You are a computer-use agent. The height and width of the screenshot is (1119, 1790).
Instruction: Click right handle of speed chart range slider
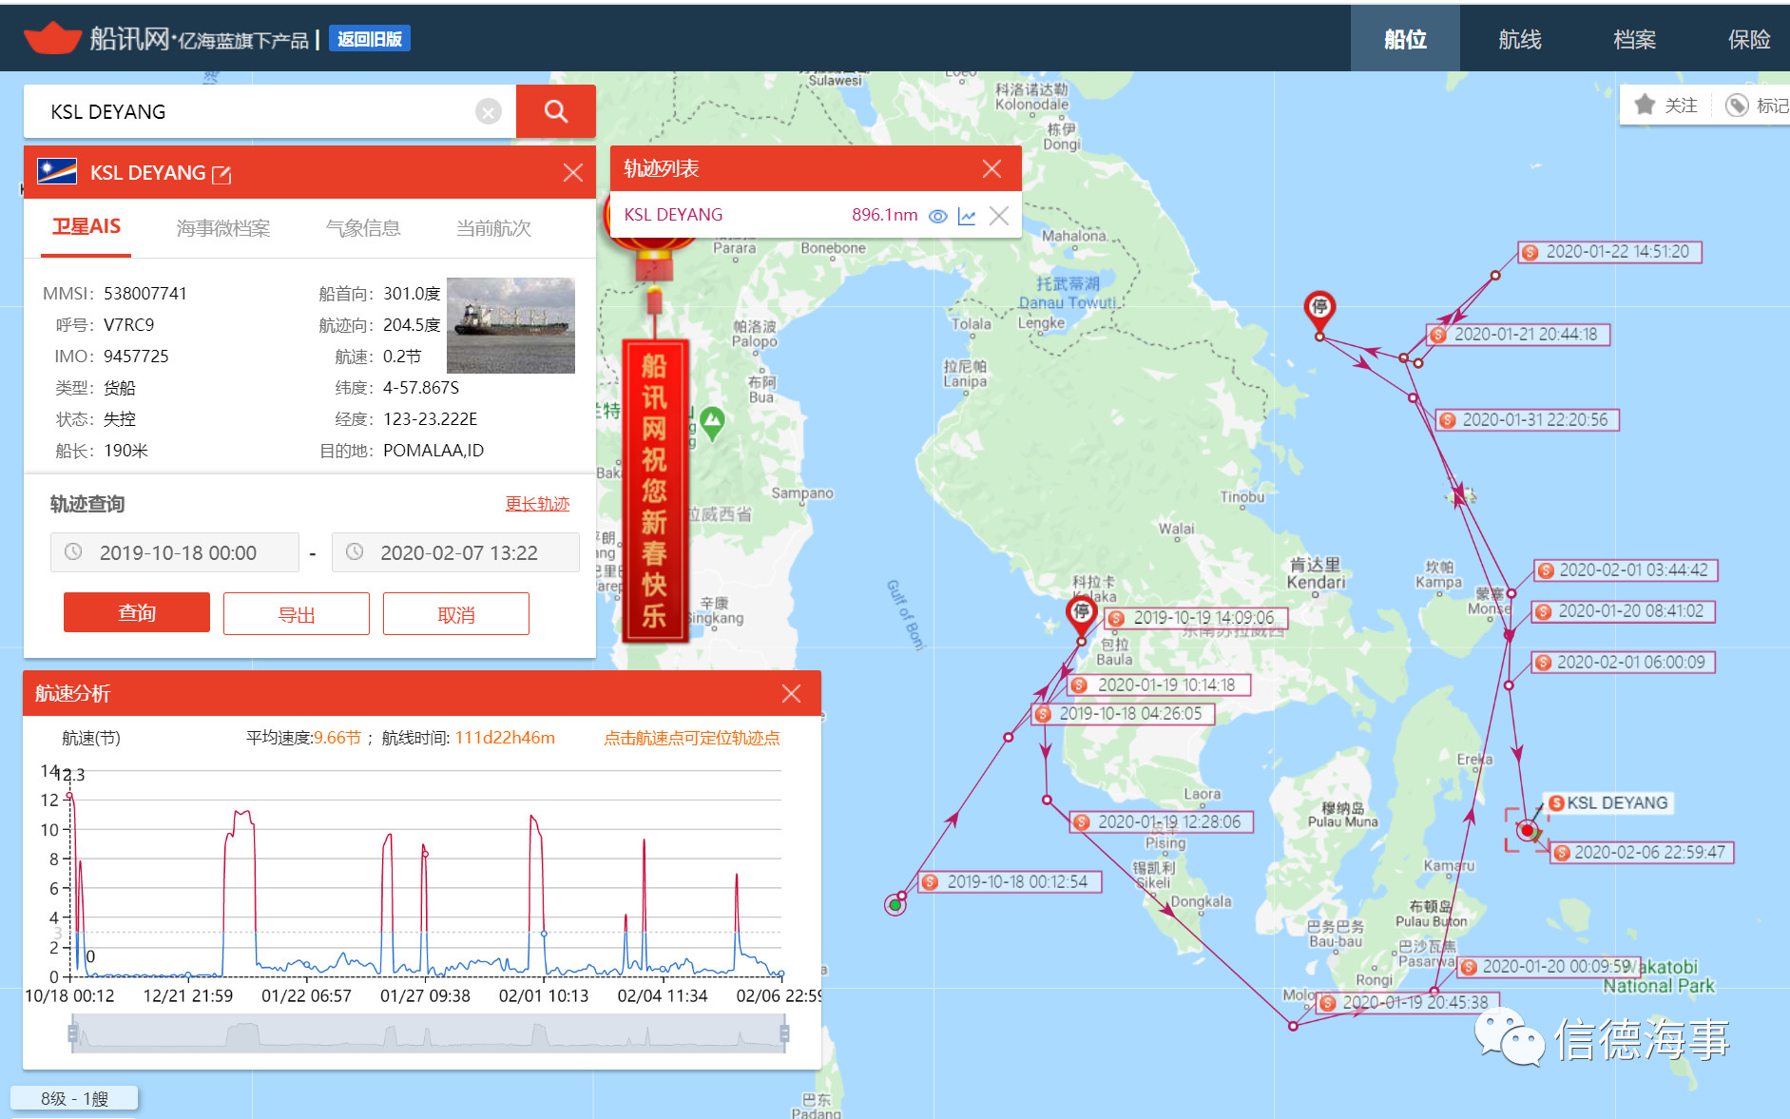coord(784,1033)
